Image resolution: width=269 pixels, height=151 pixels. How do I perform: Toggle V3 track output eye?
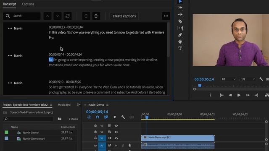point(116,126)
